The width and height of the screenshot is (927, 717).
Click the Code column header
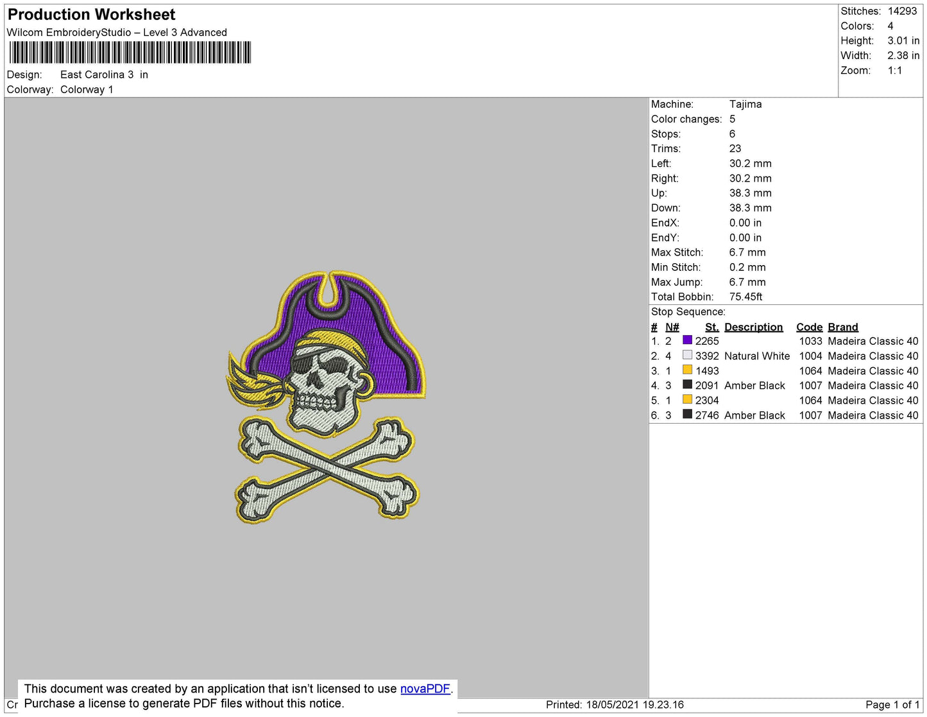point(810,327)
